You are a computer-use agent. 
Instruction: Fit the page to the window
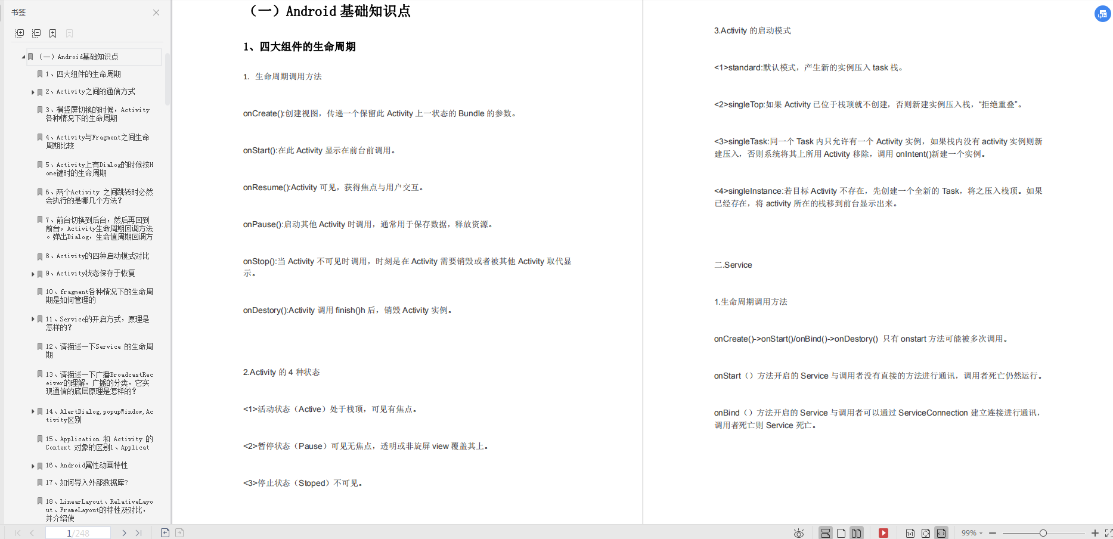click(x=925, y=533)
